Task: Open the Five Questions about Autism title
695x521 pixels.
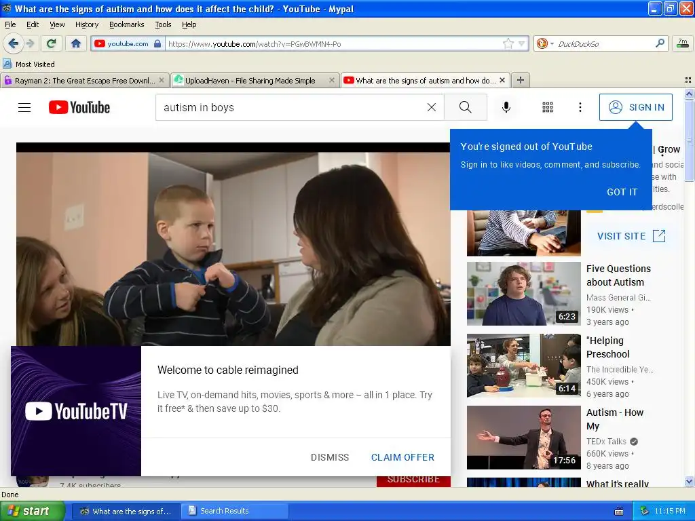Action: tap(618, 275)
